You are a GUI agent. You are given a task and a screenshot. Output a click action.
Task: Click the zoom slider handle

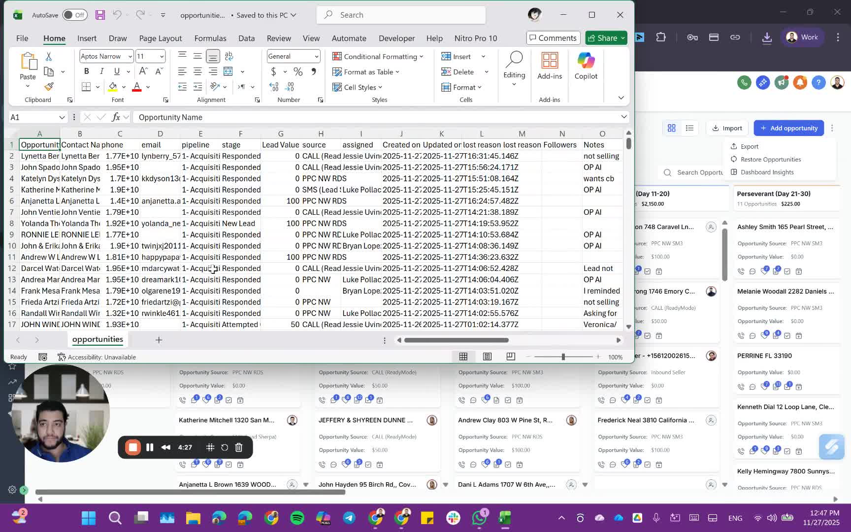(x=563, y=357)
